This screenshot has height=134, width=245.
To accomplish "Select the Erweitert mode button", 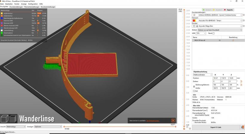I will point(217,10).
